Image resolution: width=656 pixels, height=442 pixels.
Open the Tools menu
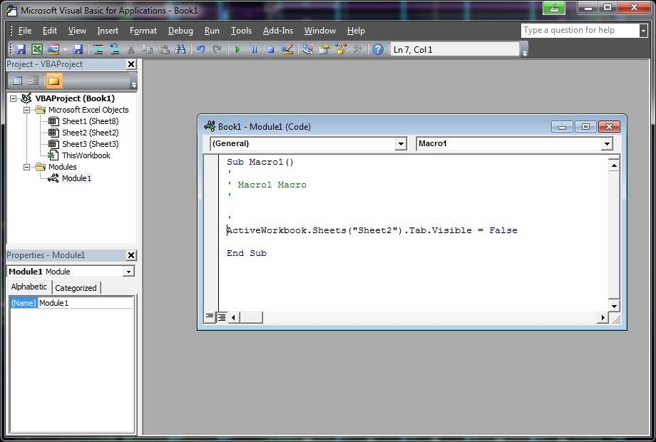click(242, 31)
